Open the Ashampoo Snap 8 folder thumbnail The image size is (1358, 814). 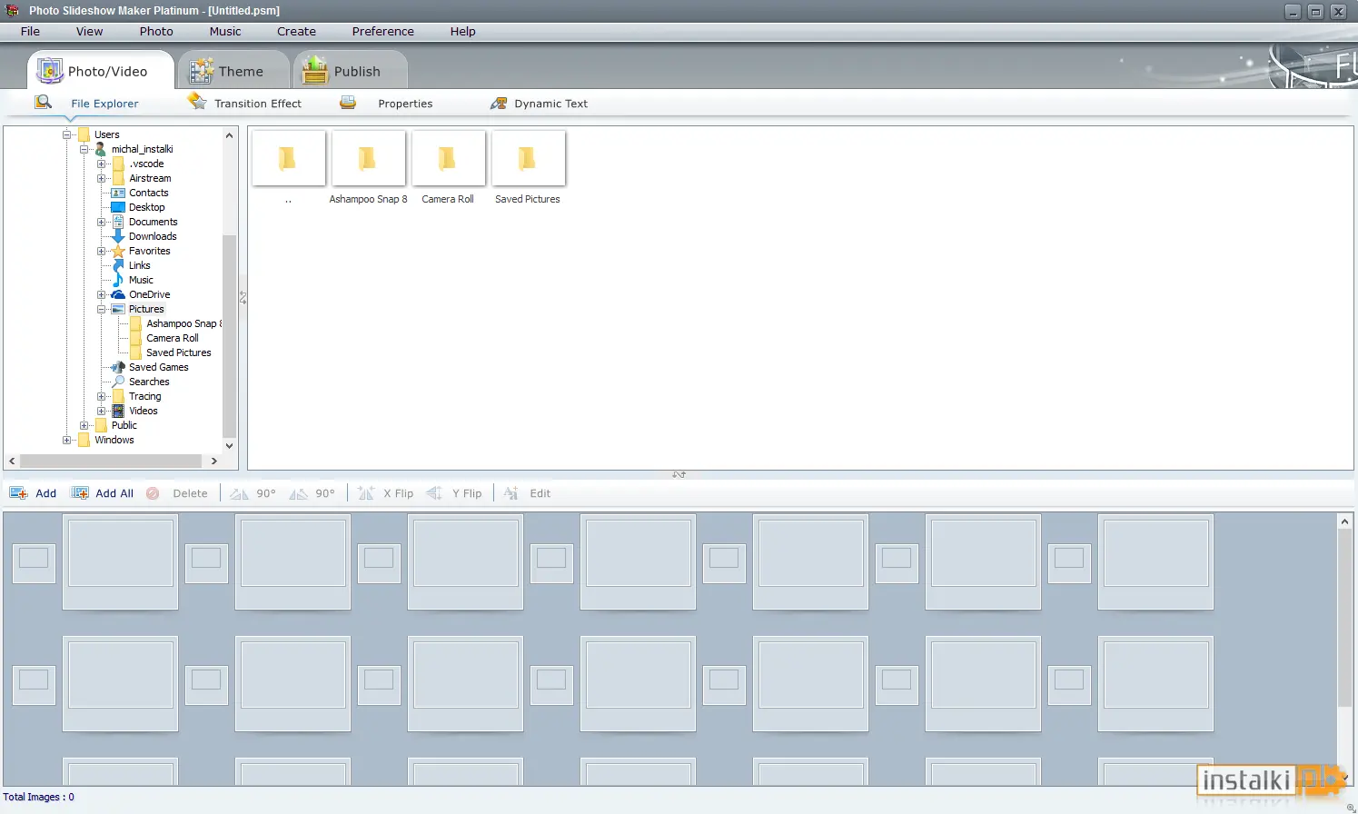click(x=368, y=158)
